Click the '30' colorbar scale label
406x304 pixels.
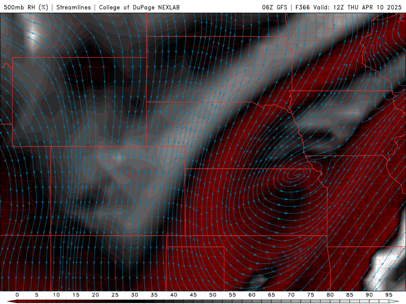tap(134, 295)
